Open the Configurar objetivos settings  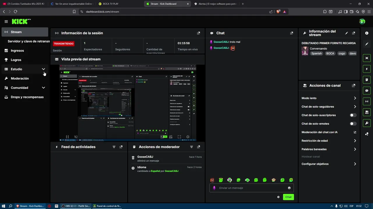(329, 164)
